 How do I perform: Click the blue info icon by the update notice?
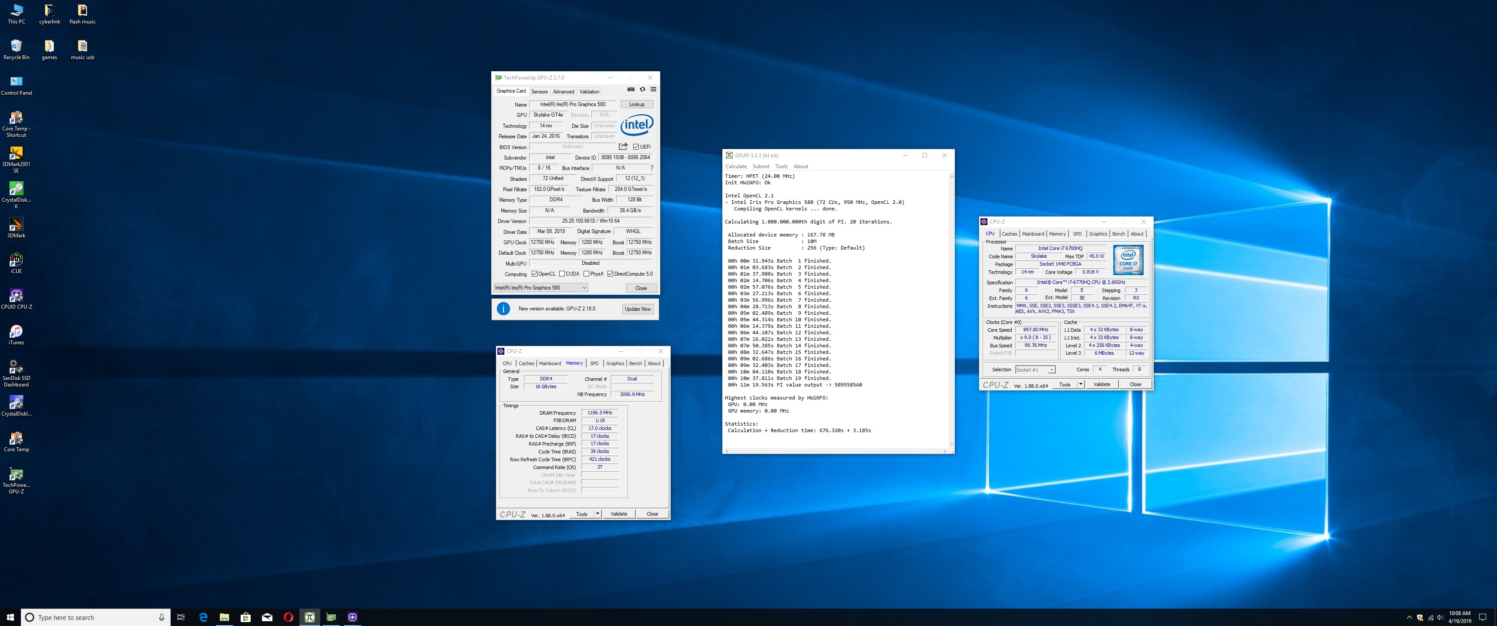click(x=503, y=309)
